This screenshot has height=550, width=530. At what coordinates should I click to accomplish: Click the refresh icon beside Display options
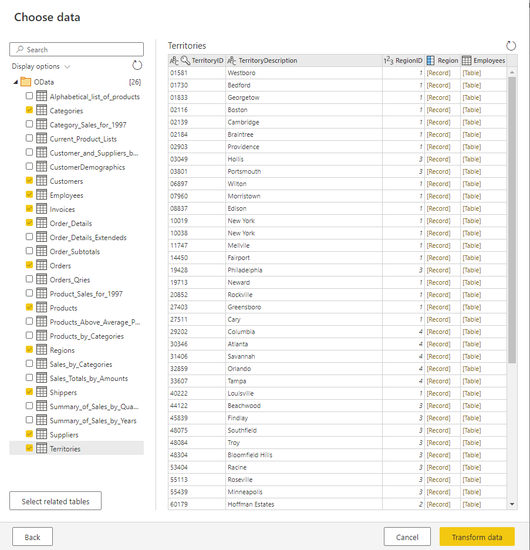point(137,66)
